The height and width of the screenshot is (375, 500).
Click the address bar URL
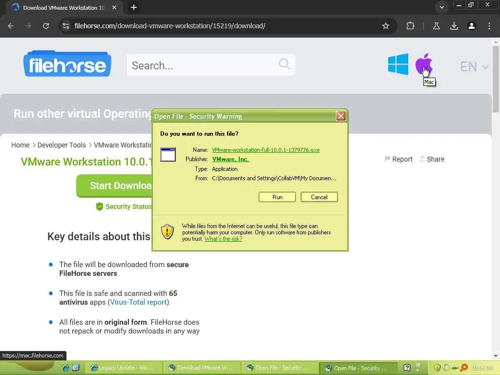[170, 26]
